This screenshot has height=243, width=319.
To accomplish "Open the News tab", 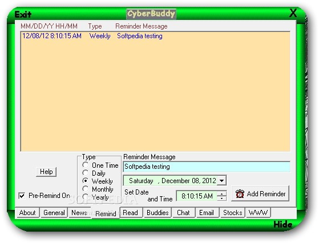I will 79,213.
